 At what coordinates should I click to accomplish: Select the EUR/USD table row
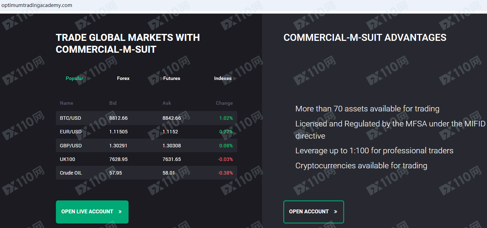[146, 132]
